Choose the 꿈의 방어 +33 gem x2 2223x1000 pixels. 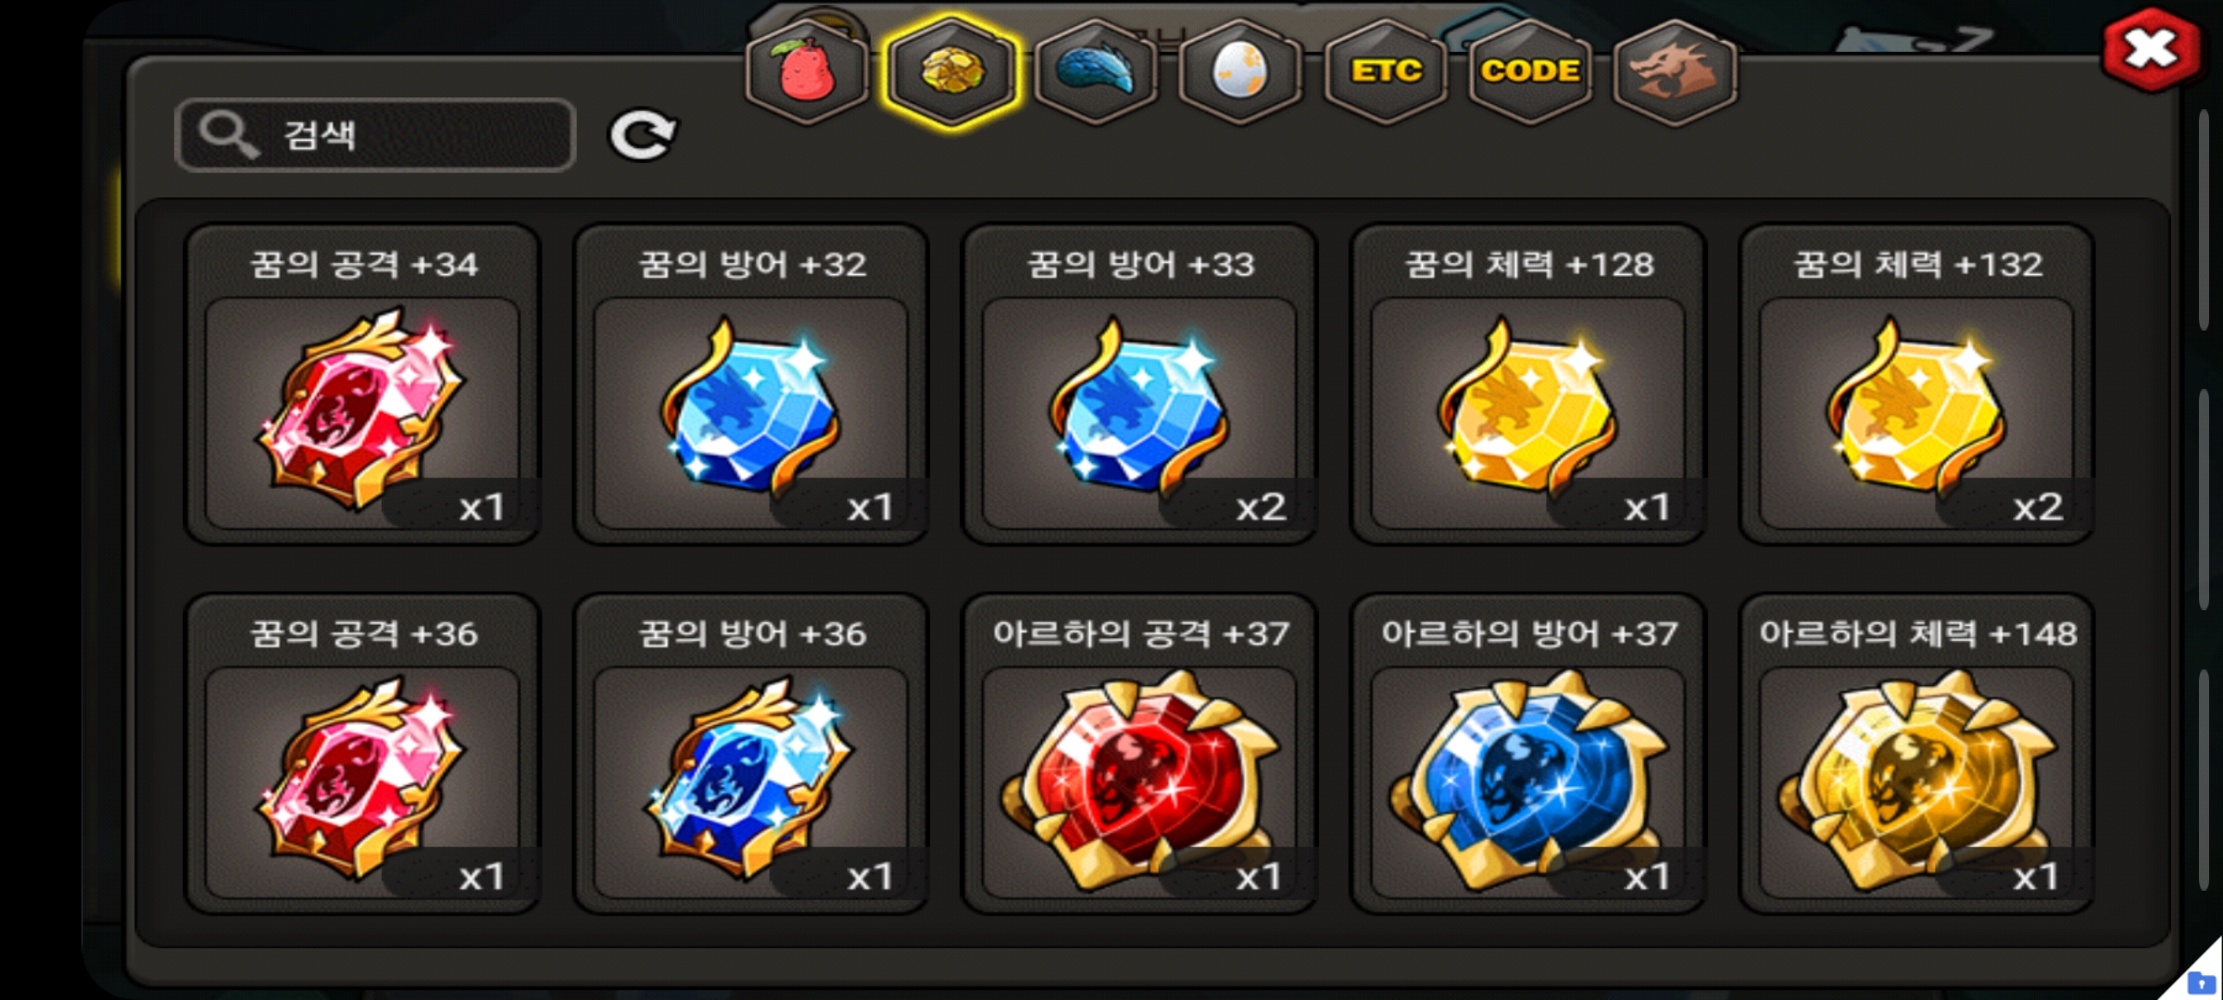click(x=1140, y=384)
